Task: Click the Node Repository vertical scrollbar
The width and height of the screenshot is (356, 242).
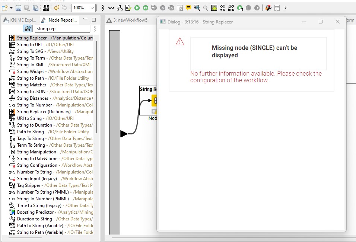Action: (96, 86)
